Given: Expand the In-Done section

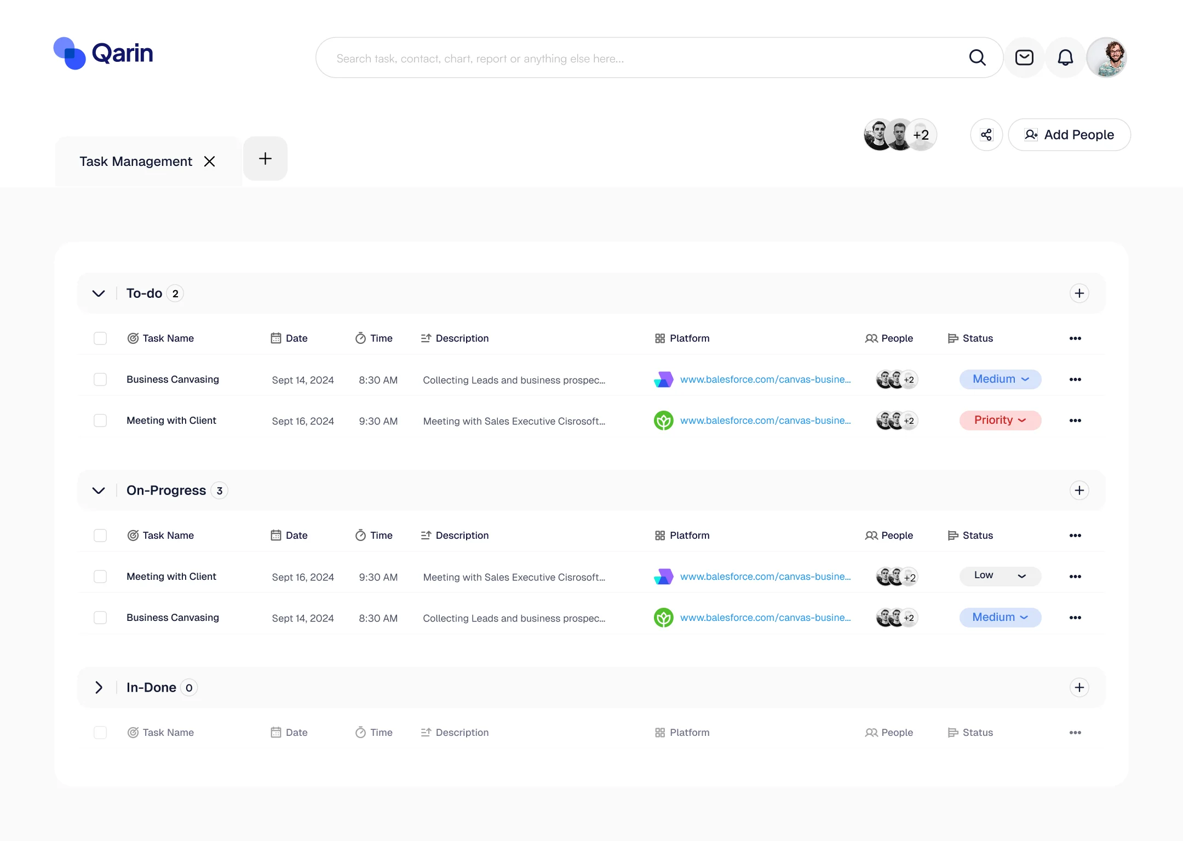Looking at the screenshot, I should click(99, 688).
